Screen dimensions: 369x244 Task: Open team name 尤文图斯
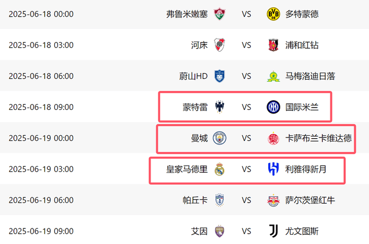(x=302, y=231)
